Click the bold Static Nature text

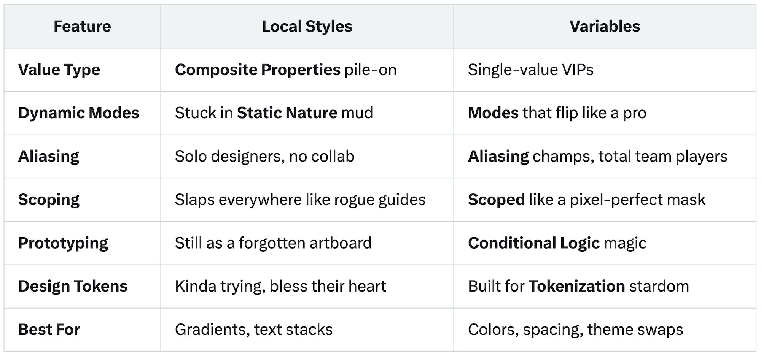[x=287, y=113]
